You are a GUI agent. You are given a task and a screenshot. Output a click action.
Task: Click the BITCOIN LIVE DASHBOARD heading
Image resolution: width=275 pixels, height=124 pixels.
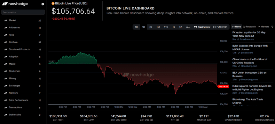tap(130, 8)
